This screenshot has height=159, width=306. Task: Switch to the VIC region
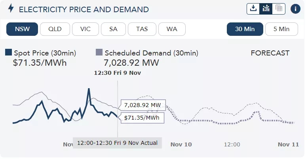86,29
